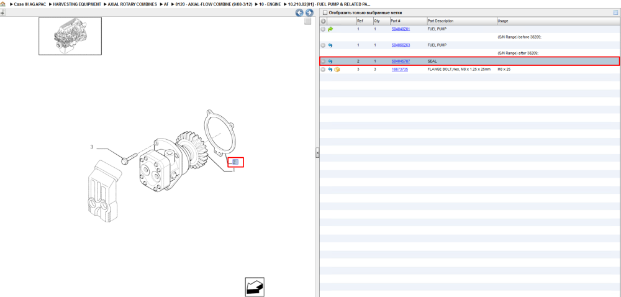The image size is (621, 297).
Task: Go to the home page icon
Action: click(3, 4)
